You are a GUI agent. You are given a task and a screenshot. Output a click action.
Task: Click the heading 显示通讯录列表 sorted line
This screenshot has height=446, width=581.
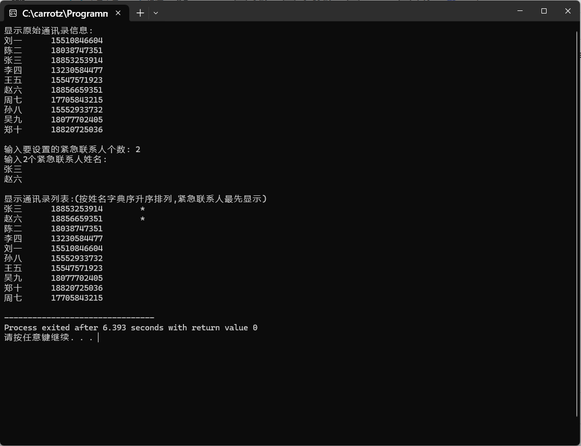[x=135, y=199]
